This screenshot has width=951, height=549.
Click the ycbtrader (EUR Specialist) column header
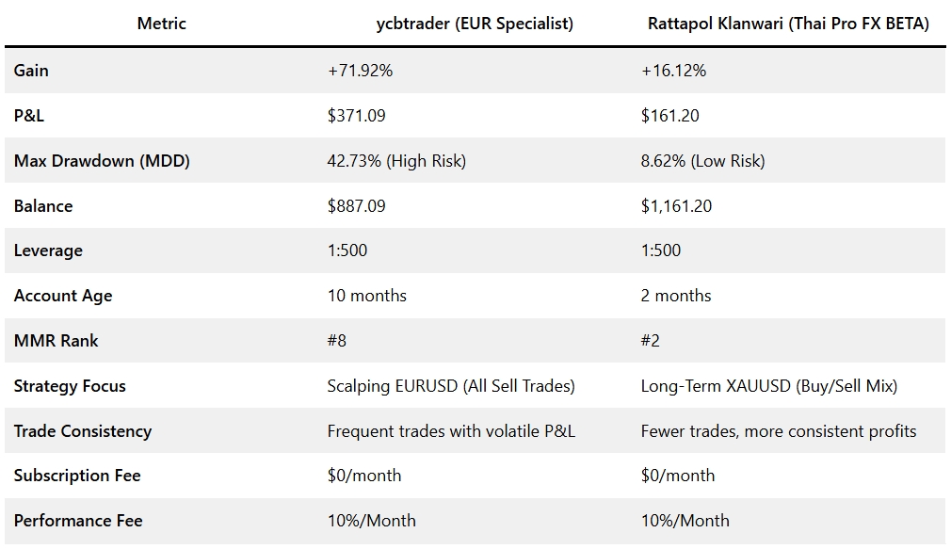click(475, 24)
